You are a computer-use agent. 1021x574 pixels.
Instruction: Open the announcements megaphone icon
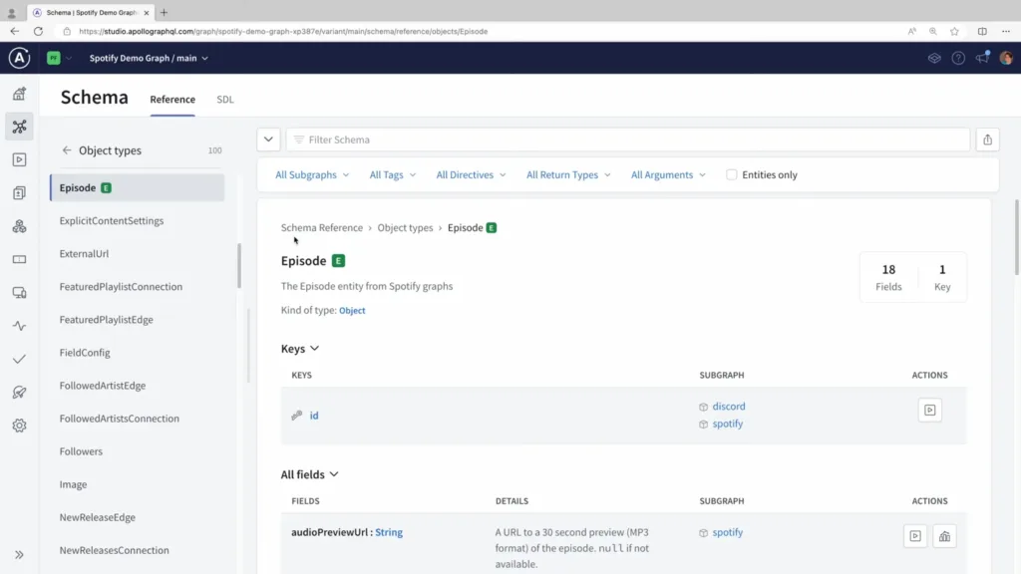982,58
